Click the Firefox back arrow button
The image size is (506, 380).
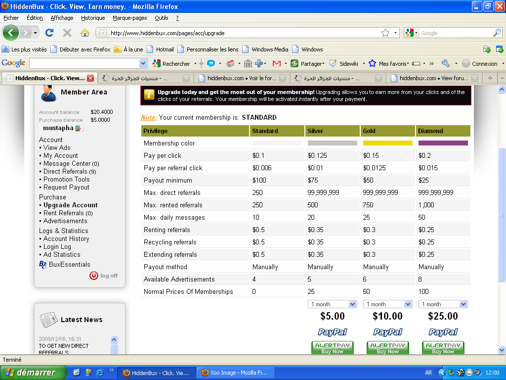pos(11,33)
